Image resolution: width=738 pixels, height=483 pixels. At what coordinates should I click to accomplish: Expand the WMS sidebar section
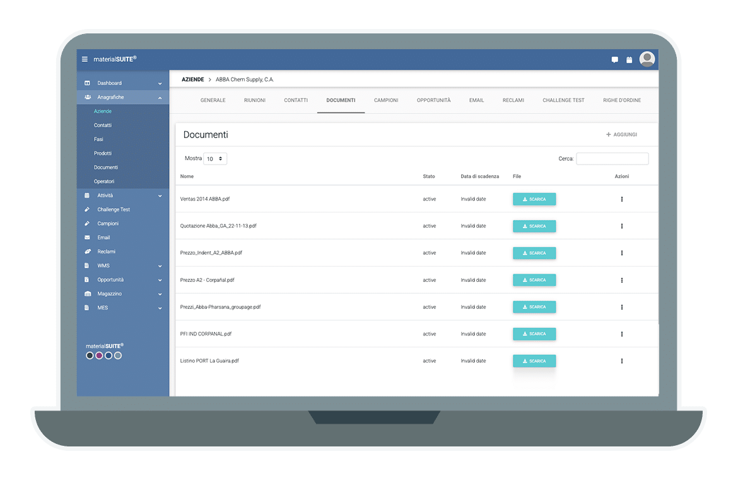click(x=86, y=265)
